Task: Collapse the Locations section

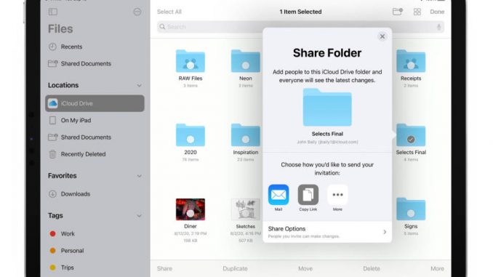Action: coord(139,86)
